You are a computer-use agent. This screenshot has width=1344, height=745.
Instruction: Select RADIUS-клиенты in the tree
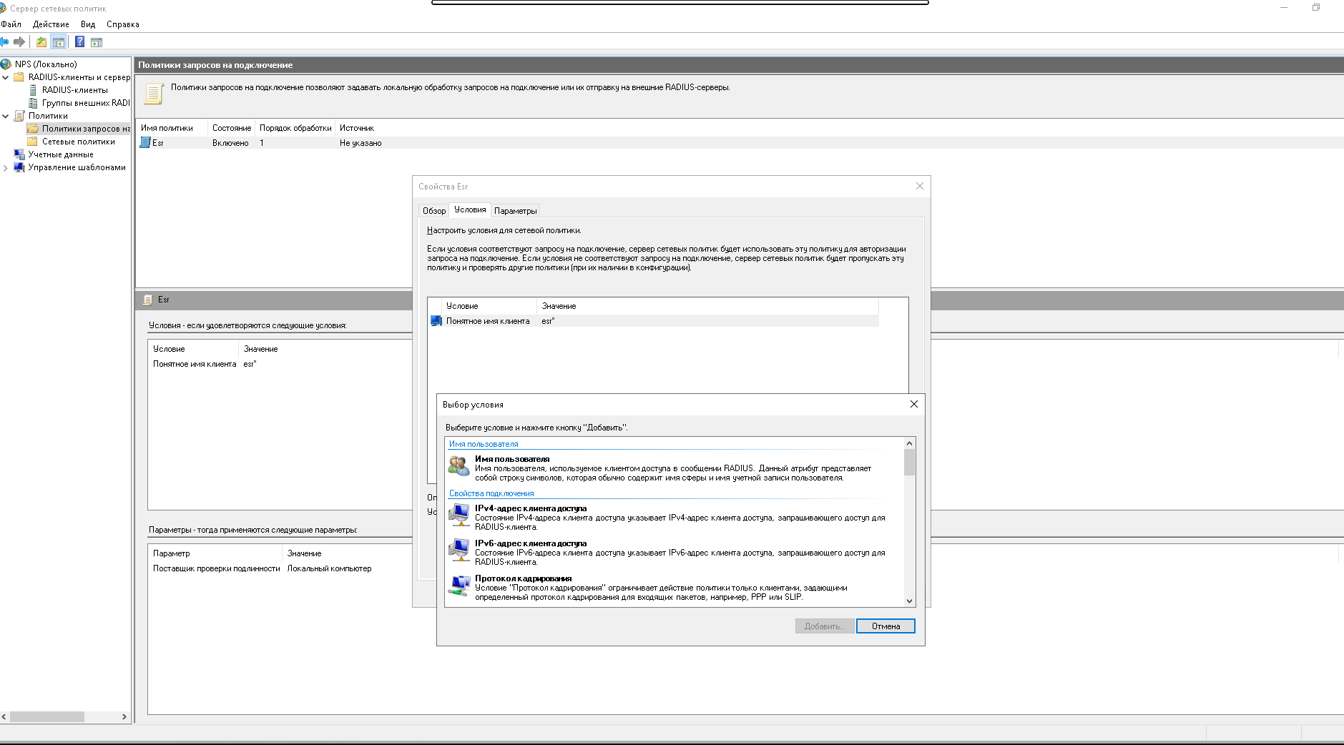point(74,90)
